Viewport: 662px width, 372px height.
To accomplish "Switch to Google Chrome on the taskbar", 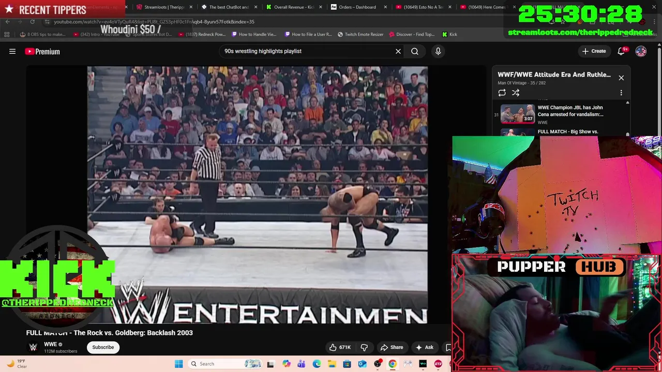I will (393, 364).
